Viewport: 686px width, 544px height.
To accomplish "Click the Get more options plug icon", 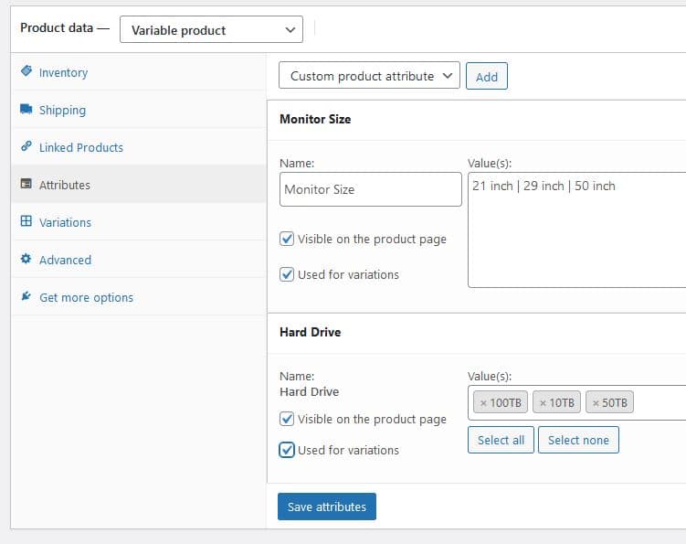I will (26, 297).
